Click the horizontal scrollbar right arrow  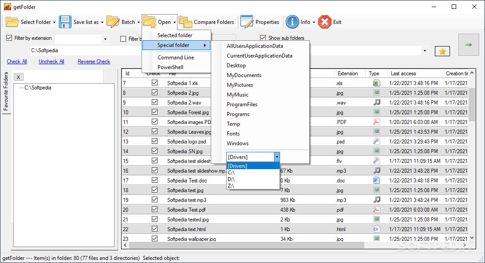point(465,245)
